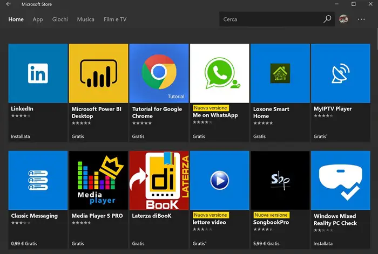378x254 pixels.
Task: Switch to the Home tab
Action: [16, 19]
